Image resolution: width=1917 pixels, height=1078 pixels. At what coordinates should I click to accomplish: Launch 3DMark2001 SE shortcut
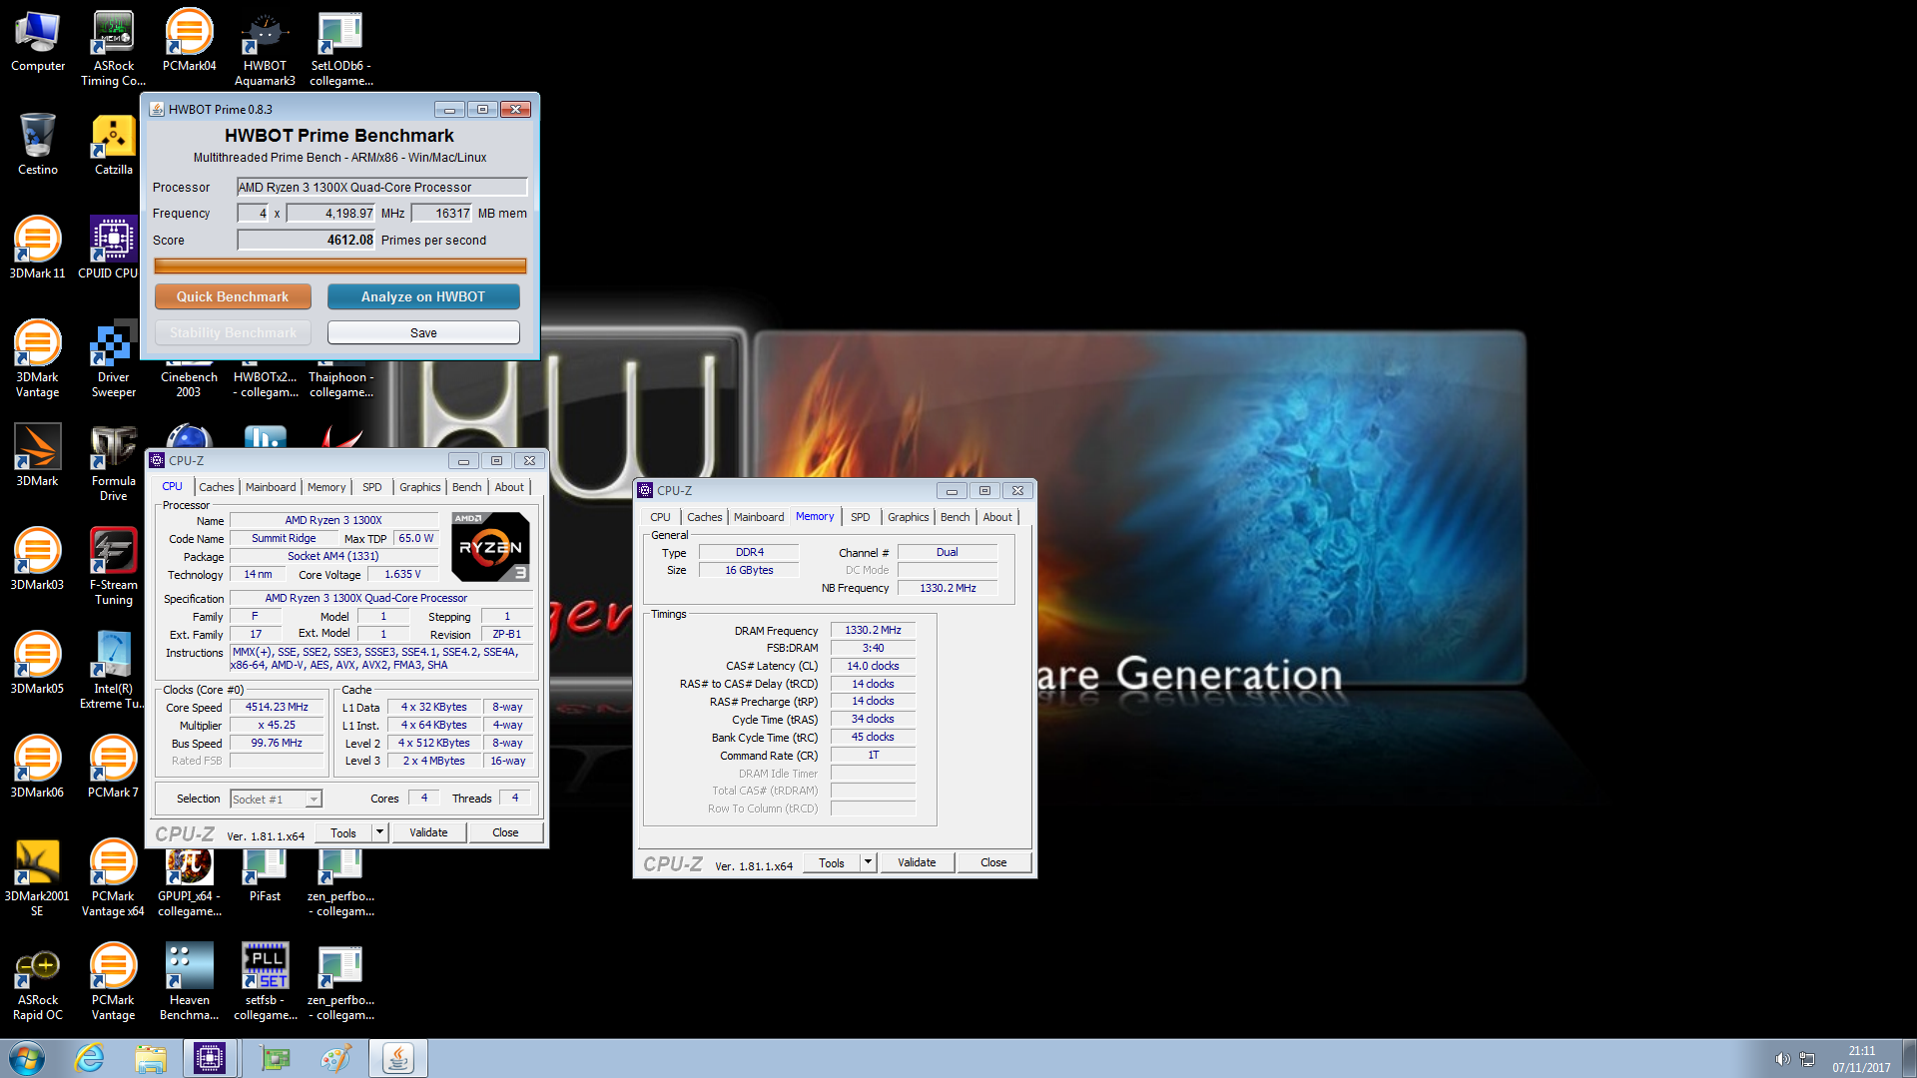pos(38,878)
